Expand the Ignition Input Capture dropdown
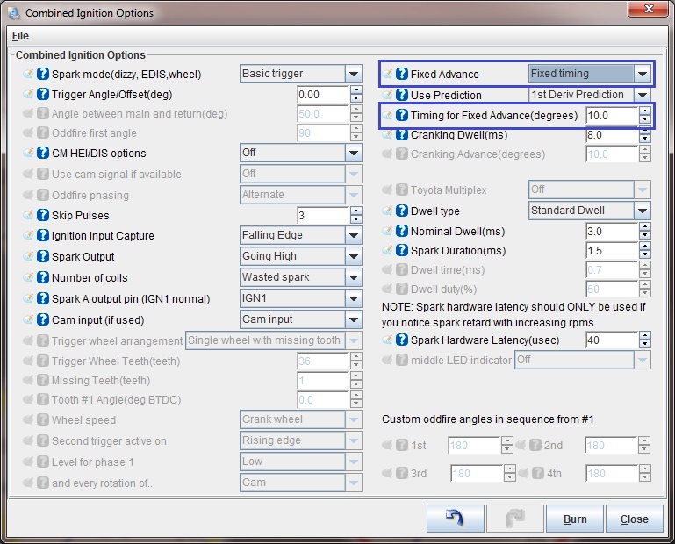Image resolution: width=675 pixels, height=544 pixels. click(x=353, y=235)
